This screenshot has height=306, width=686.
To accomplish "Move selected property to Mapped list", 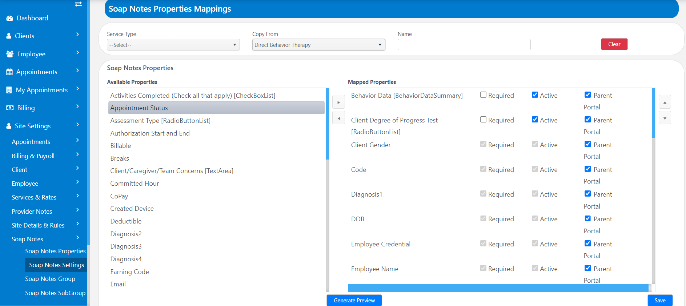I will tap(338, 102).
